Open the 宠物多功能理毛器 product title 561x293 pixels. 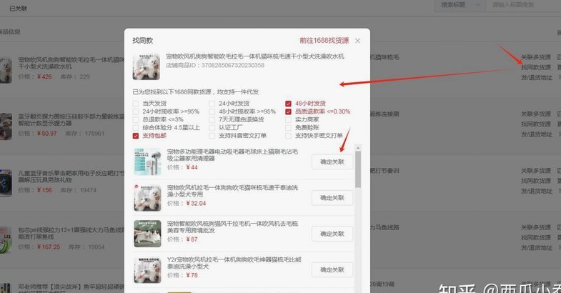point(232,155)
